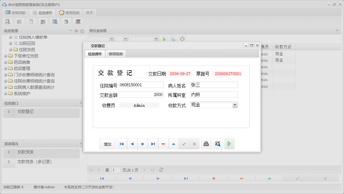Click the green run arrow in 交款登记 dialog
This screenshot has height=194, width=344.
(x=229, y=144)
